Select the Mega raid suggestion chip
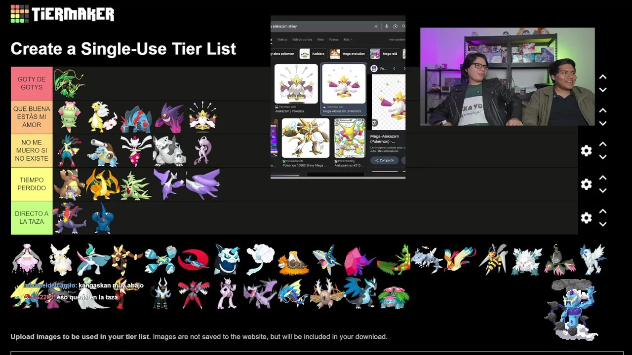This screenshot has width=632, height=355. (384, 54)
